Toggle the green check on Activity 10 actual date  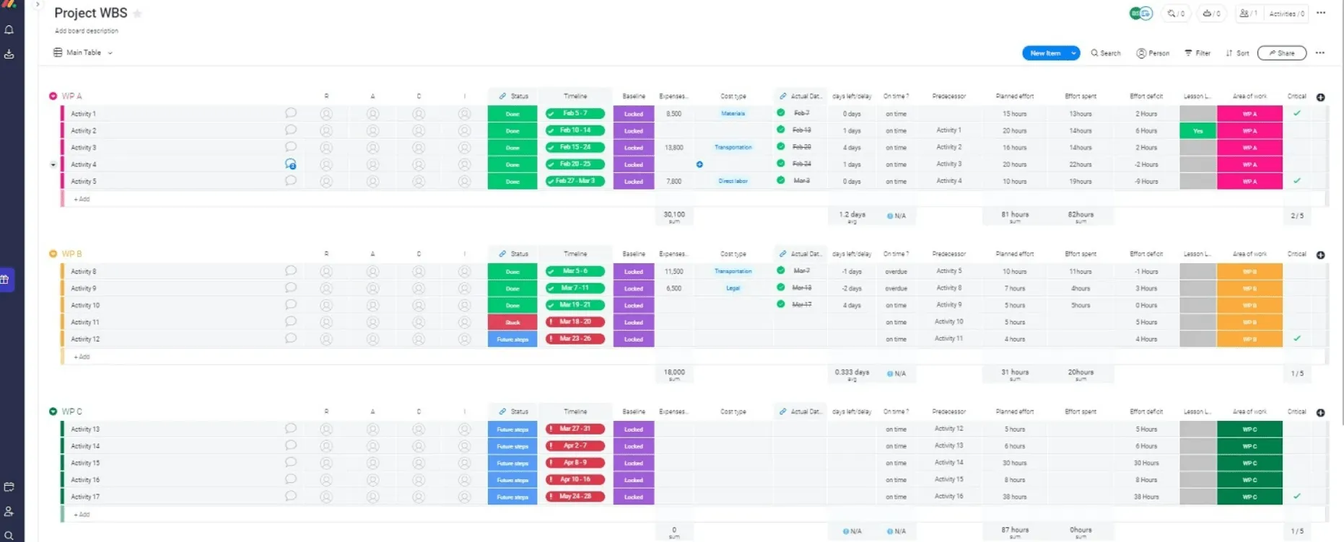click(x=780, y=304)
